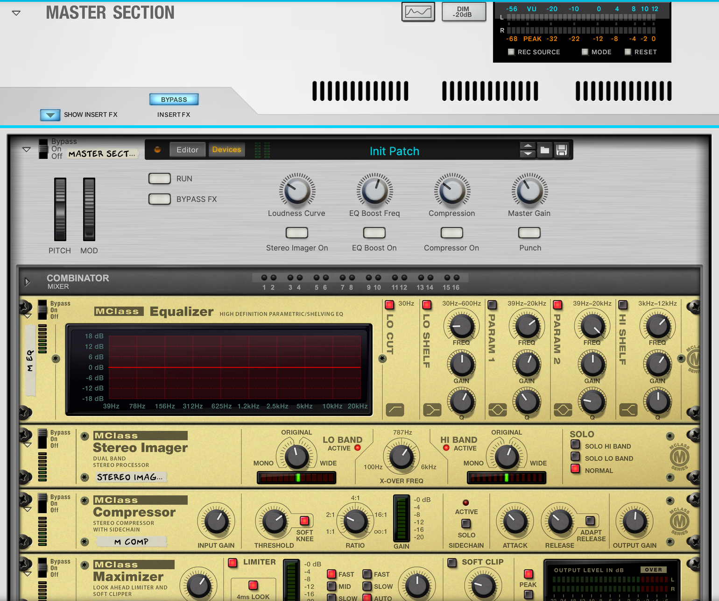Screen dimensions: 719x601
Task: Click the Equalizer frequency graph display
Action: click(x=219, y=369)
